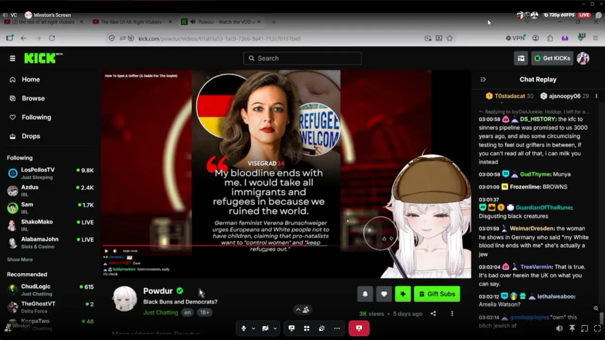
Task: Open the activities shapes icon in call bar
Action: pos(307,328)
